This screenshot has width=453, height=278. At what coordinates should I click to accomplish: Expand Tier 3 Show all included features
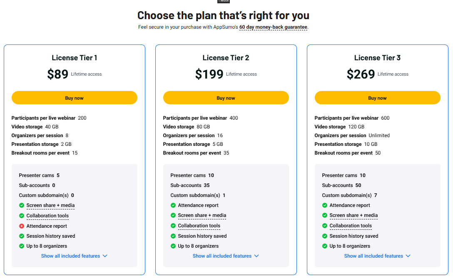click(x=377, y=256)
